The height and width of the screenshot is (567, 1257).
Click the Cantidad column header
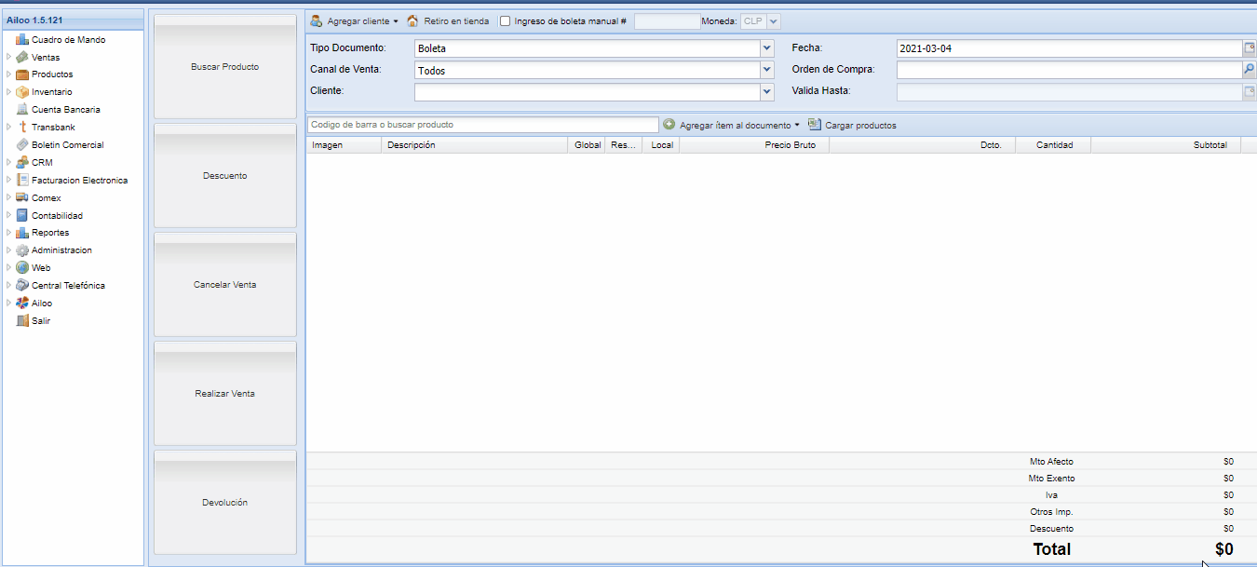pyautogui.click(x=1053, y=144)
